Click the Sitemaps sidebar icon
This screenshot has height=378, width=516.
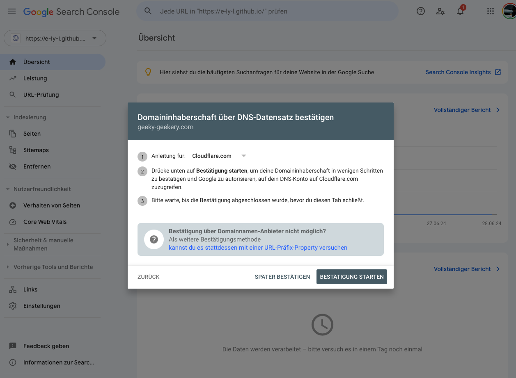coord(13,150)
